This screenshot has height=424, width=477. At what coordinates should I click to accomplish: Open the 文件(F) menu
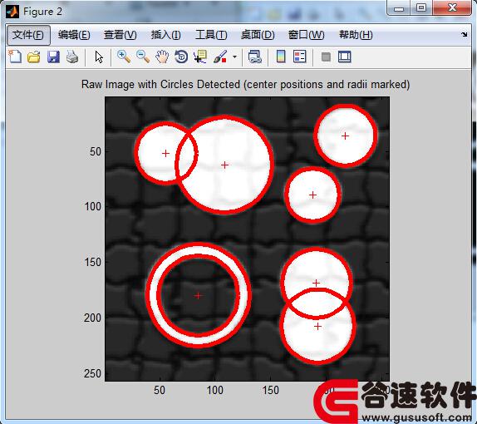click(x=28, y=35)
